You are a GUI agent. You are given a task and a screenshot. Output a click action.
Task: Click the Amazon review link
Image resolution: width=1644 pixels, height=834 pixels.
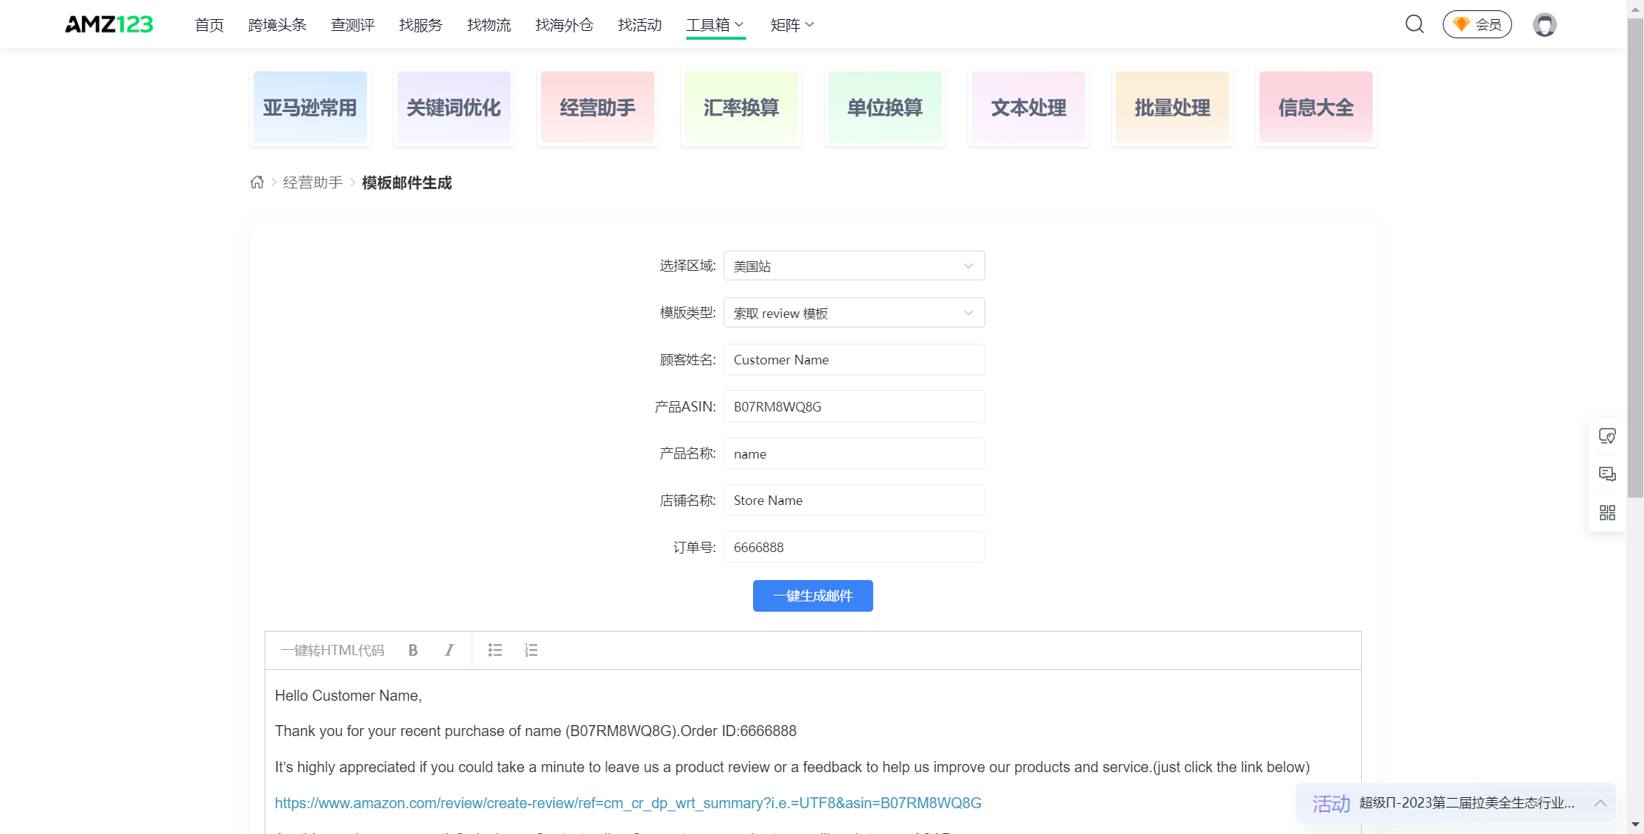[x=629, y=803]
